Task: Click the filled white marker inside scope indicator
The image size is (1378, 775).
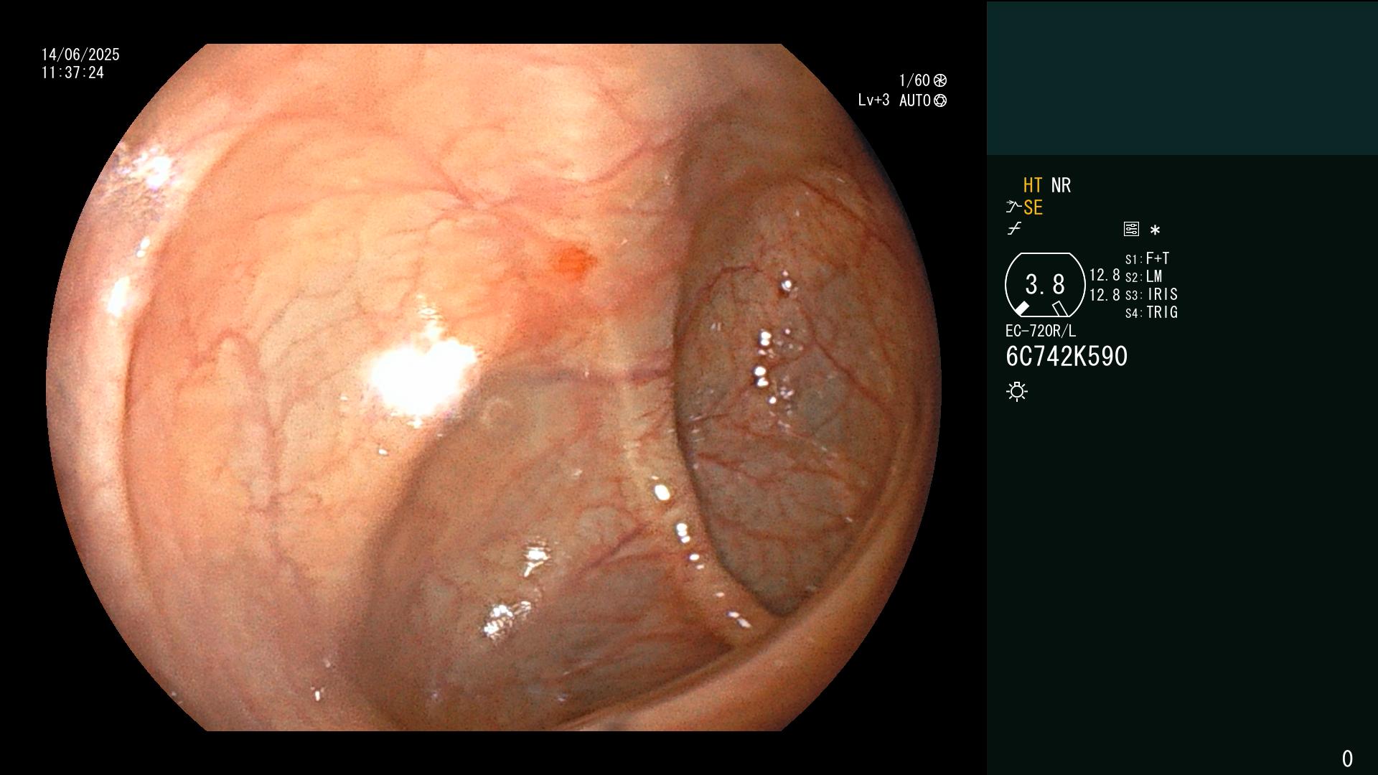Action: [x=1022, y=309]
